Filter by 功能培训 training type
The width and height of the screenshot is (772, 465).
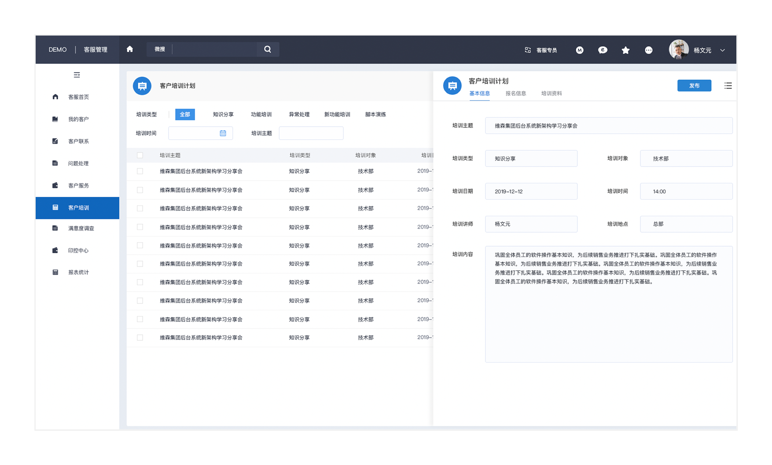tap(261, 115)
